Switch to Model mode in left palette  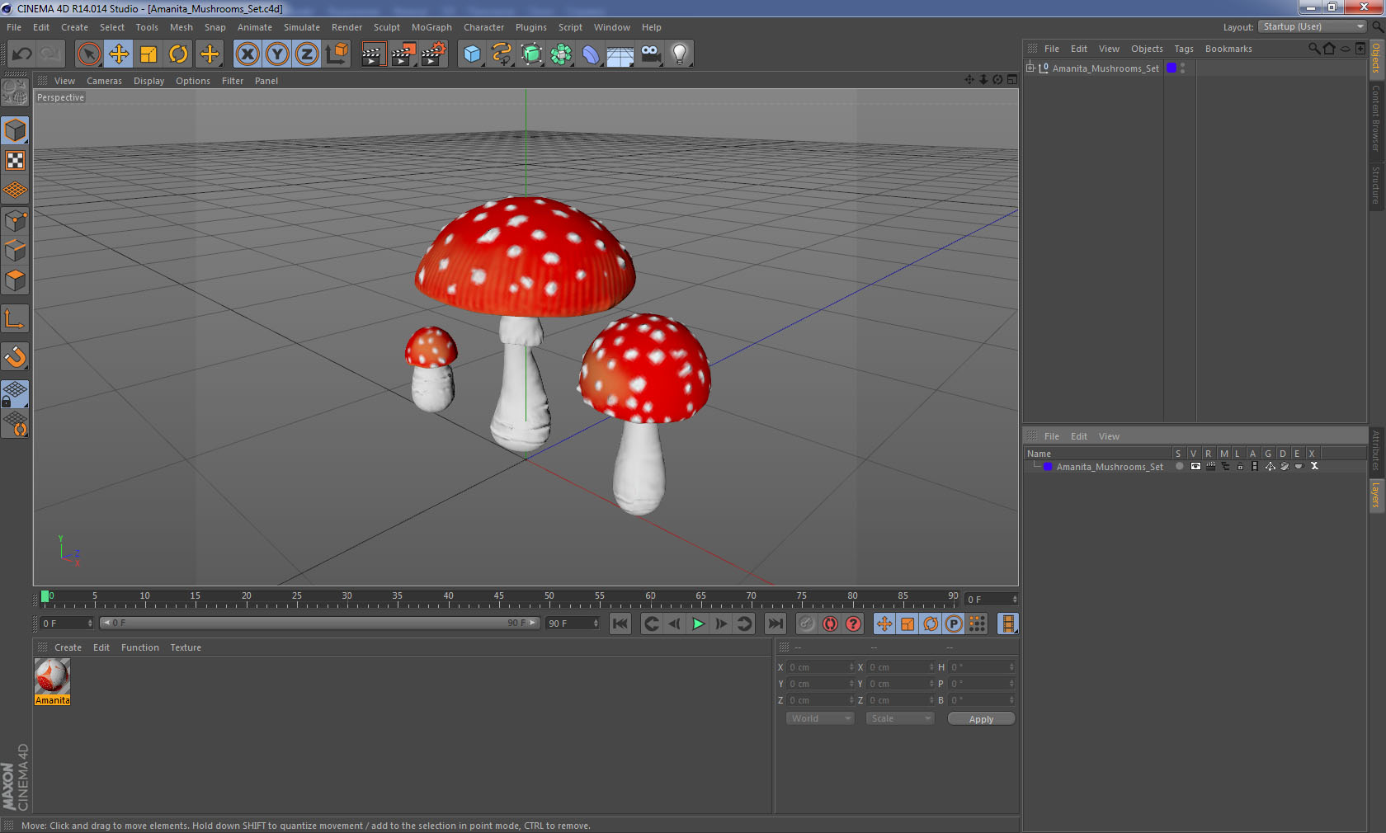point(15,130)
